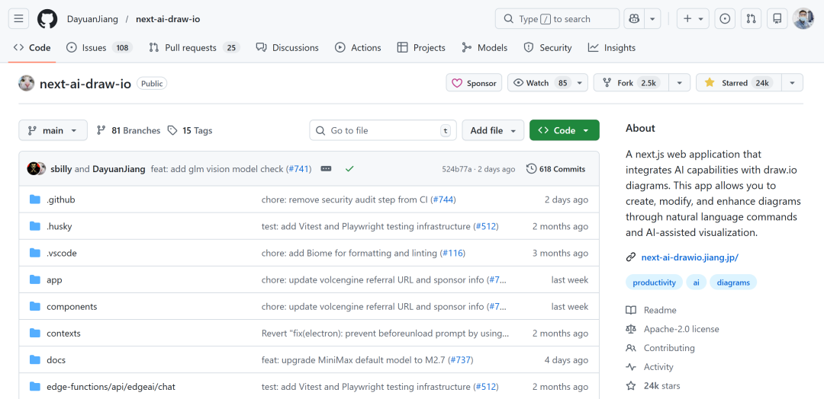
Task: View the 618 Commits history
Action: click(555, 169)
